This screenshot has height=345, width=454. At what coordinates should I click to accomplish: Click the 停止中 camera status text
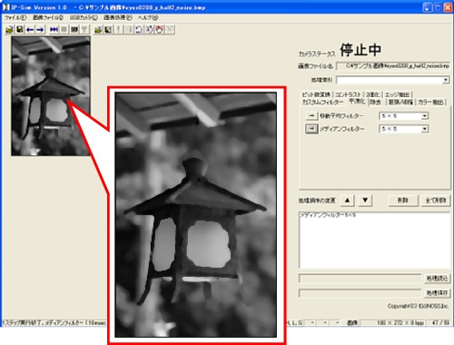tap(360, 50)
